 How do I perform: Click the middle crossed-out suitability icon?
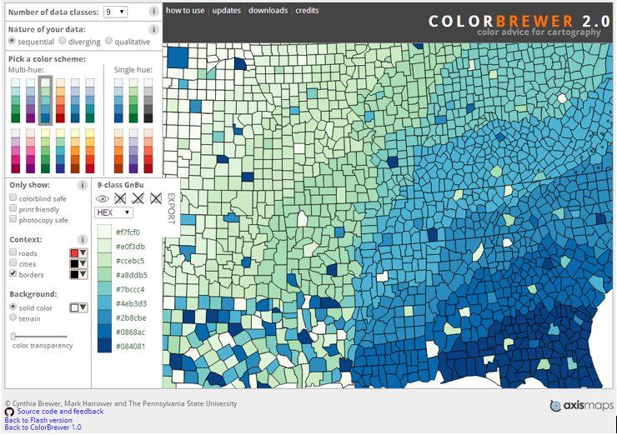click(x=138, y=198)
